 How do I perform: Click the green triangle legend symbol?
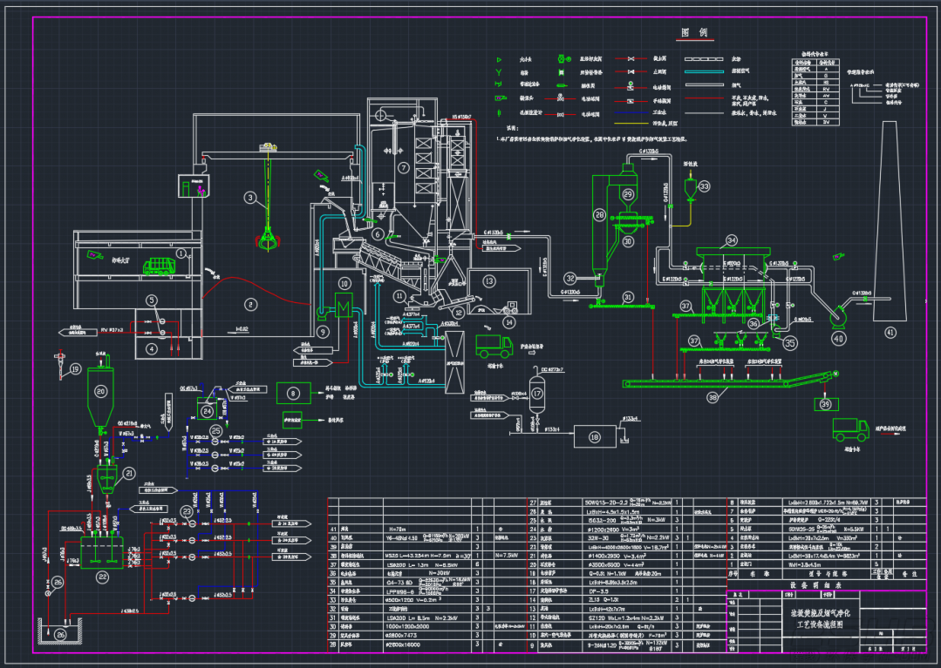(x=499, y=60)
